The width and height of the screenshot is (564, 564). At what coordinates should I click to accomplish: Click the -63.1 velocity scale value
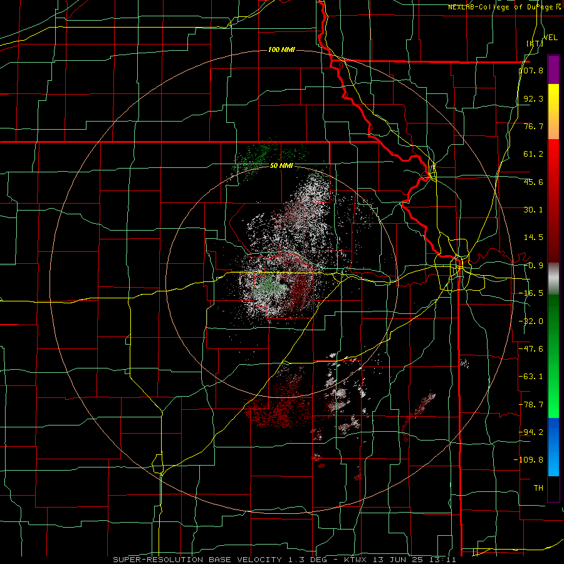[x=531, y=377]
